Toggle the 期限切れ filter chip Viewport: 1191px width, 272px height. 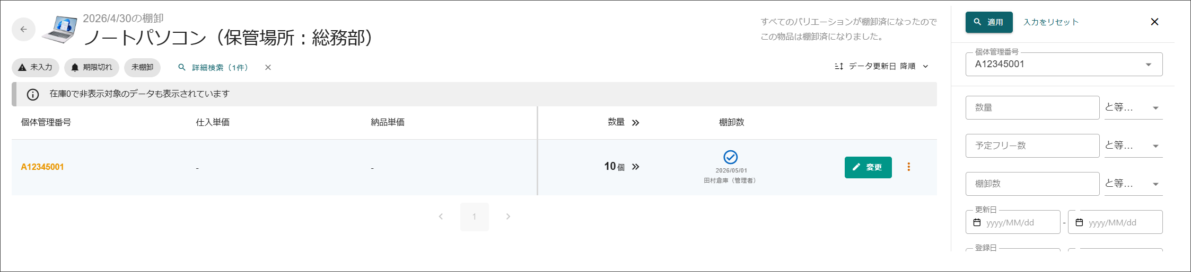[92, 67]
